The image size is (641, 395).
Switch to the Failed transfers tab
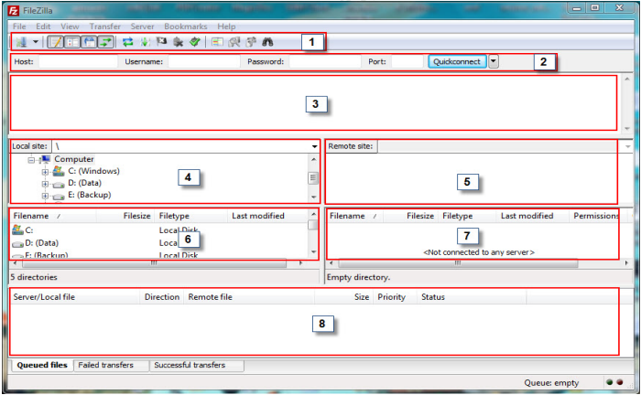pyautogui.click(x=111, y=365)
